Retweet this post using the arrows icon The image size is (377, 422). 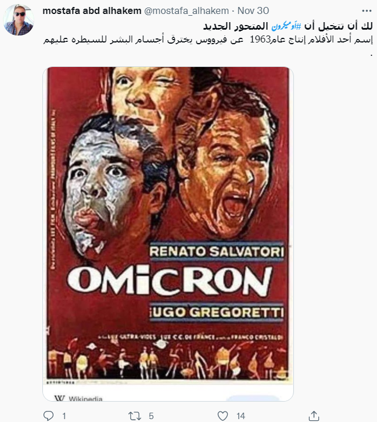click(135, 416)
